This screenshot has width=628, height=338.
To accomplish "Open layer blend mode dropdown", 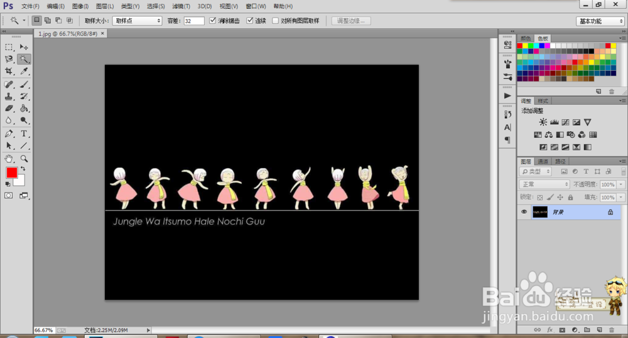I will 544,184.
